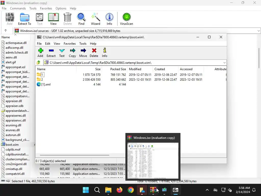This screenshot has height=196, width=261.
Task: Open Find in WinRAR toolbar
Action: [x=81, y=19]
